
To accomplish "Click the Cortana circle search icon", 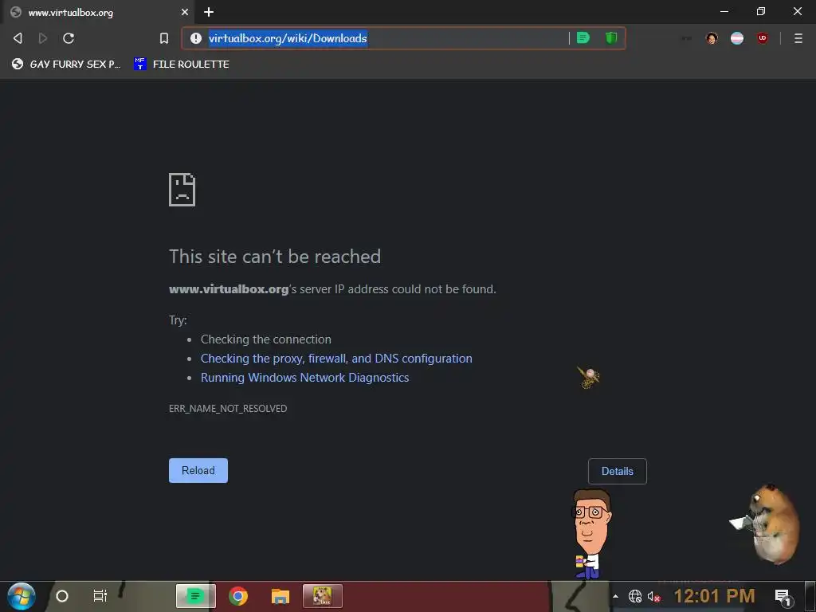I will 62,596.
